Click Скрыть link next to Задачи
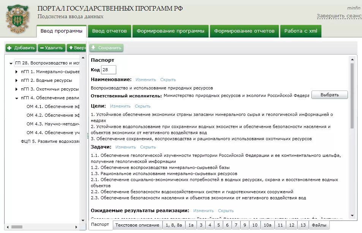Viewport: 362px width, 233px height. pos(148,147)
